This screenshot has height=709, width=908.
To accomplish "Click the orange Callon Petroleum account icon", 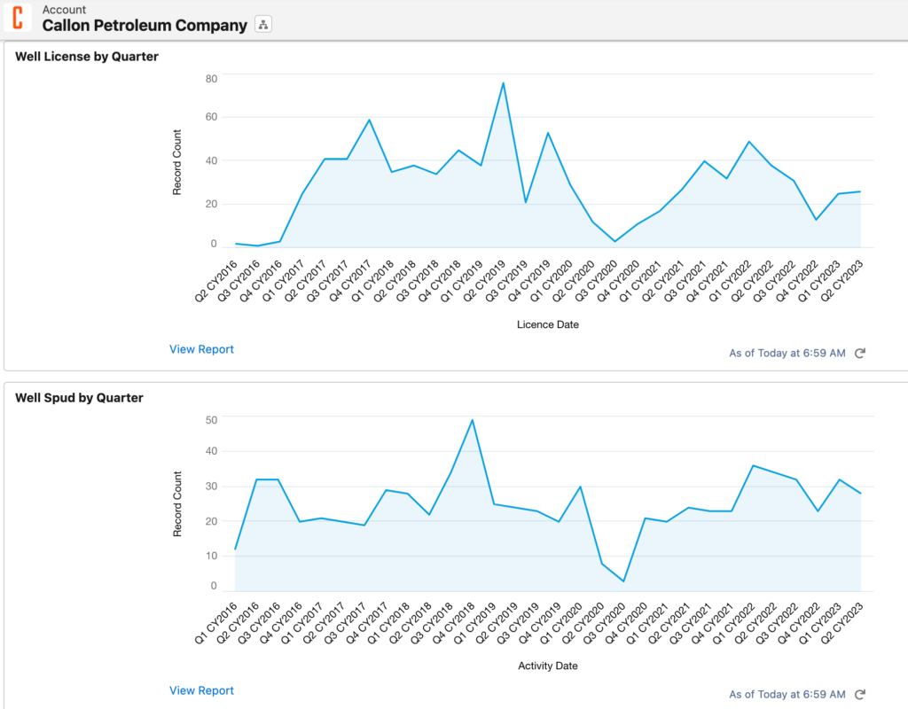I will coord(18,18).
